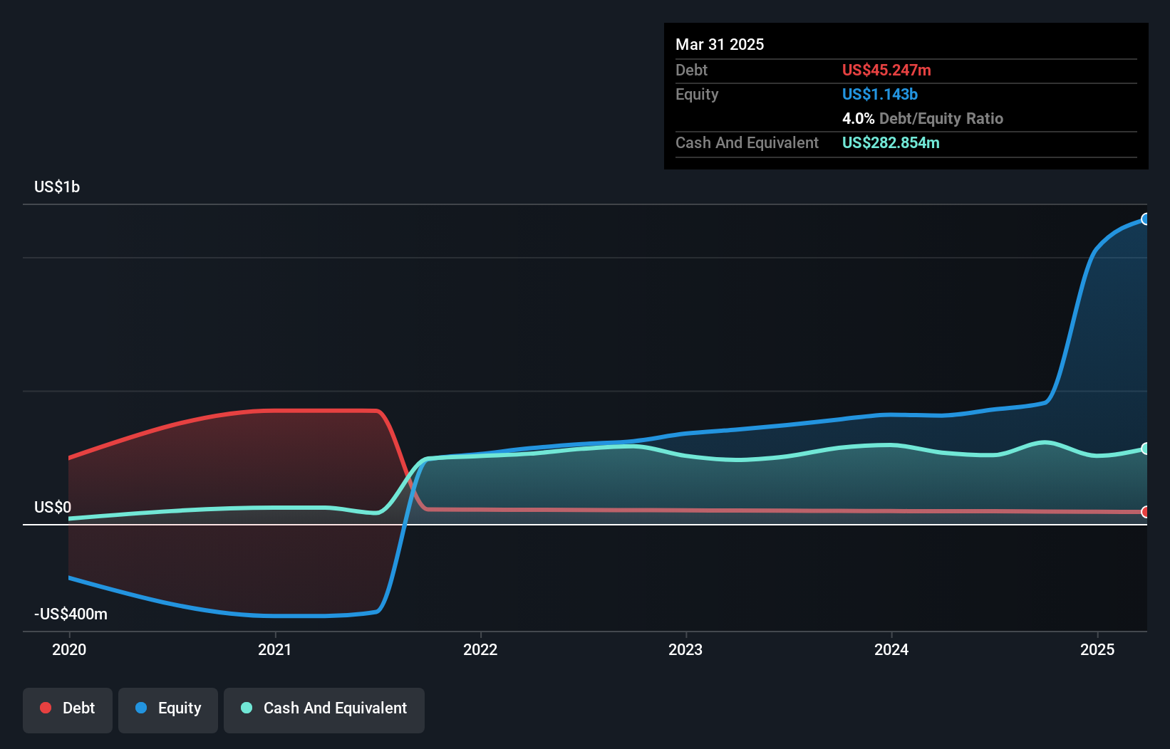Click the 2021 x-axis label
This screenshot has height=749, width=1170.
[x=274, y=649]
